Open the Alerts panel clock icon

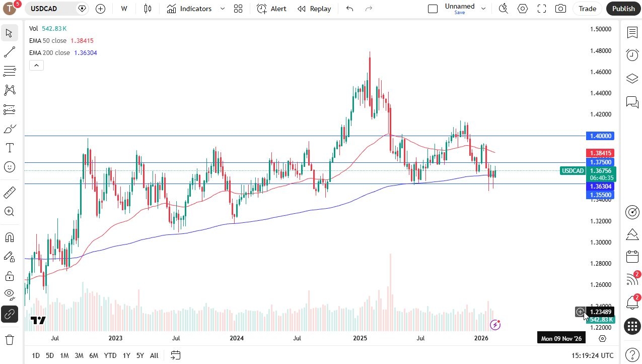(x=632, y=55)
